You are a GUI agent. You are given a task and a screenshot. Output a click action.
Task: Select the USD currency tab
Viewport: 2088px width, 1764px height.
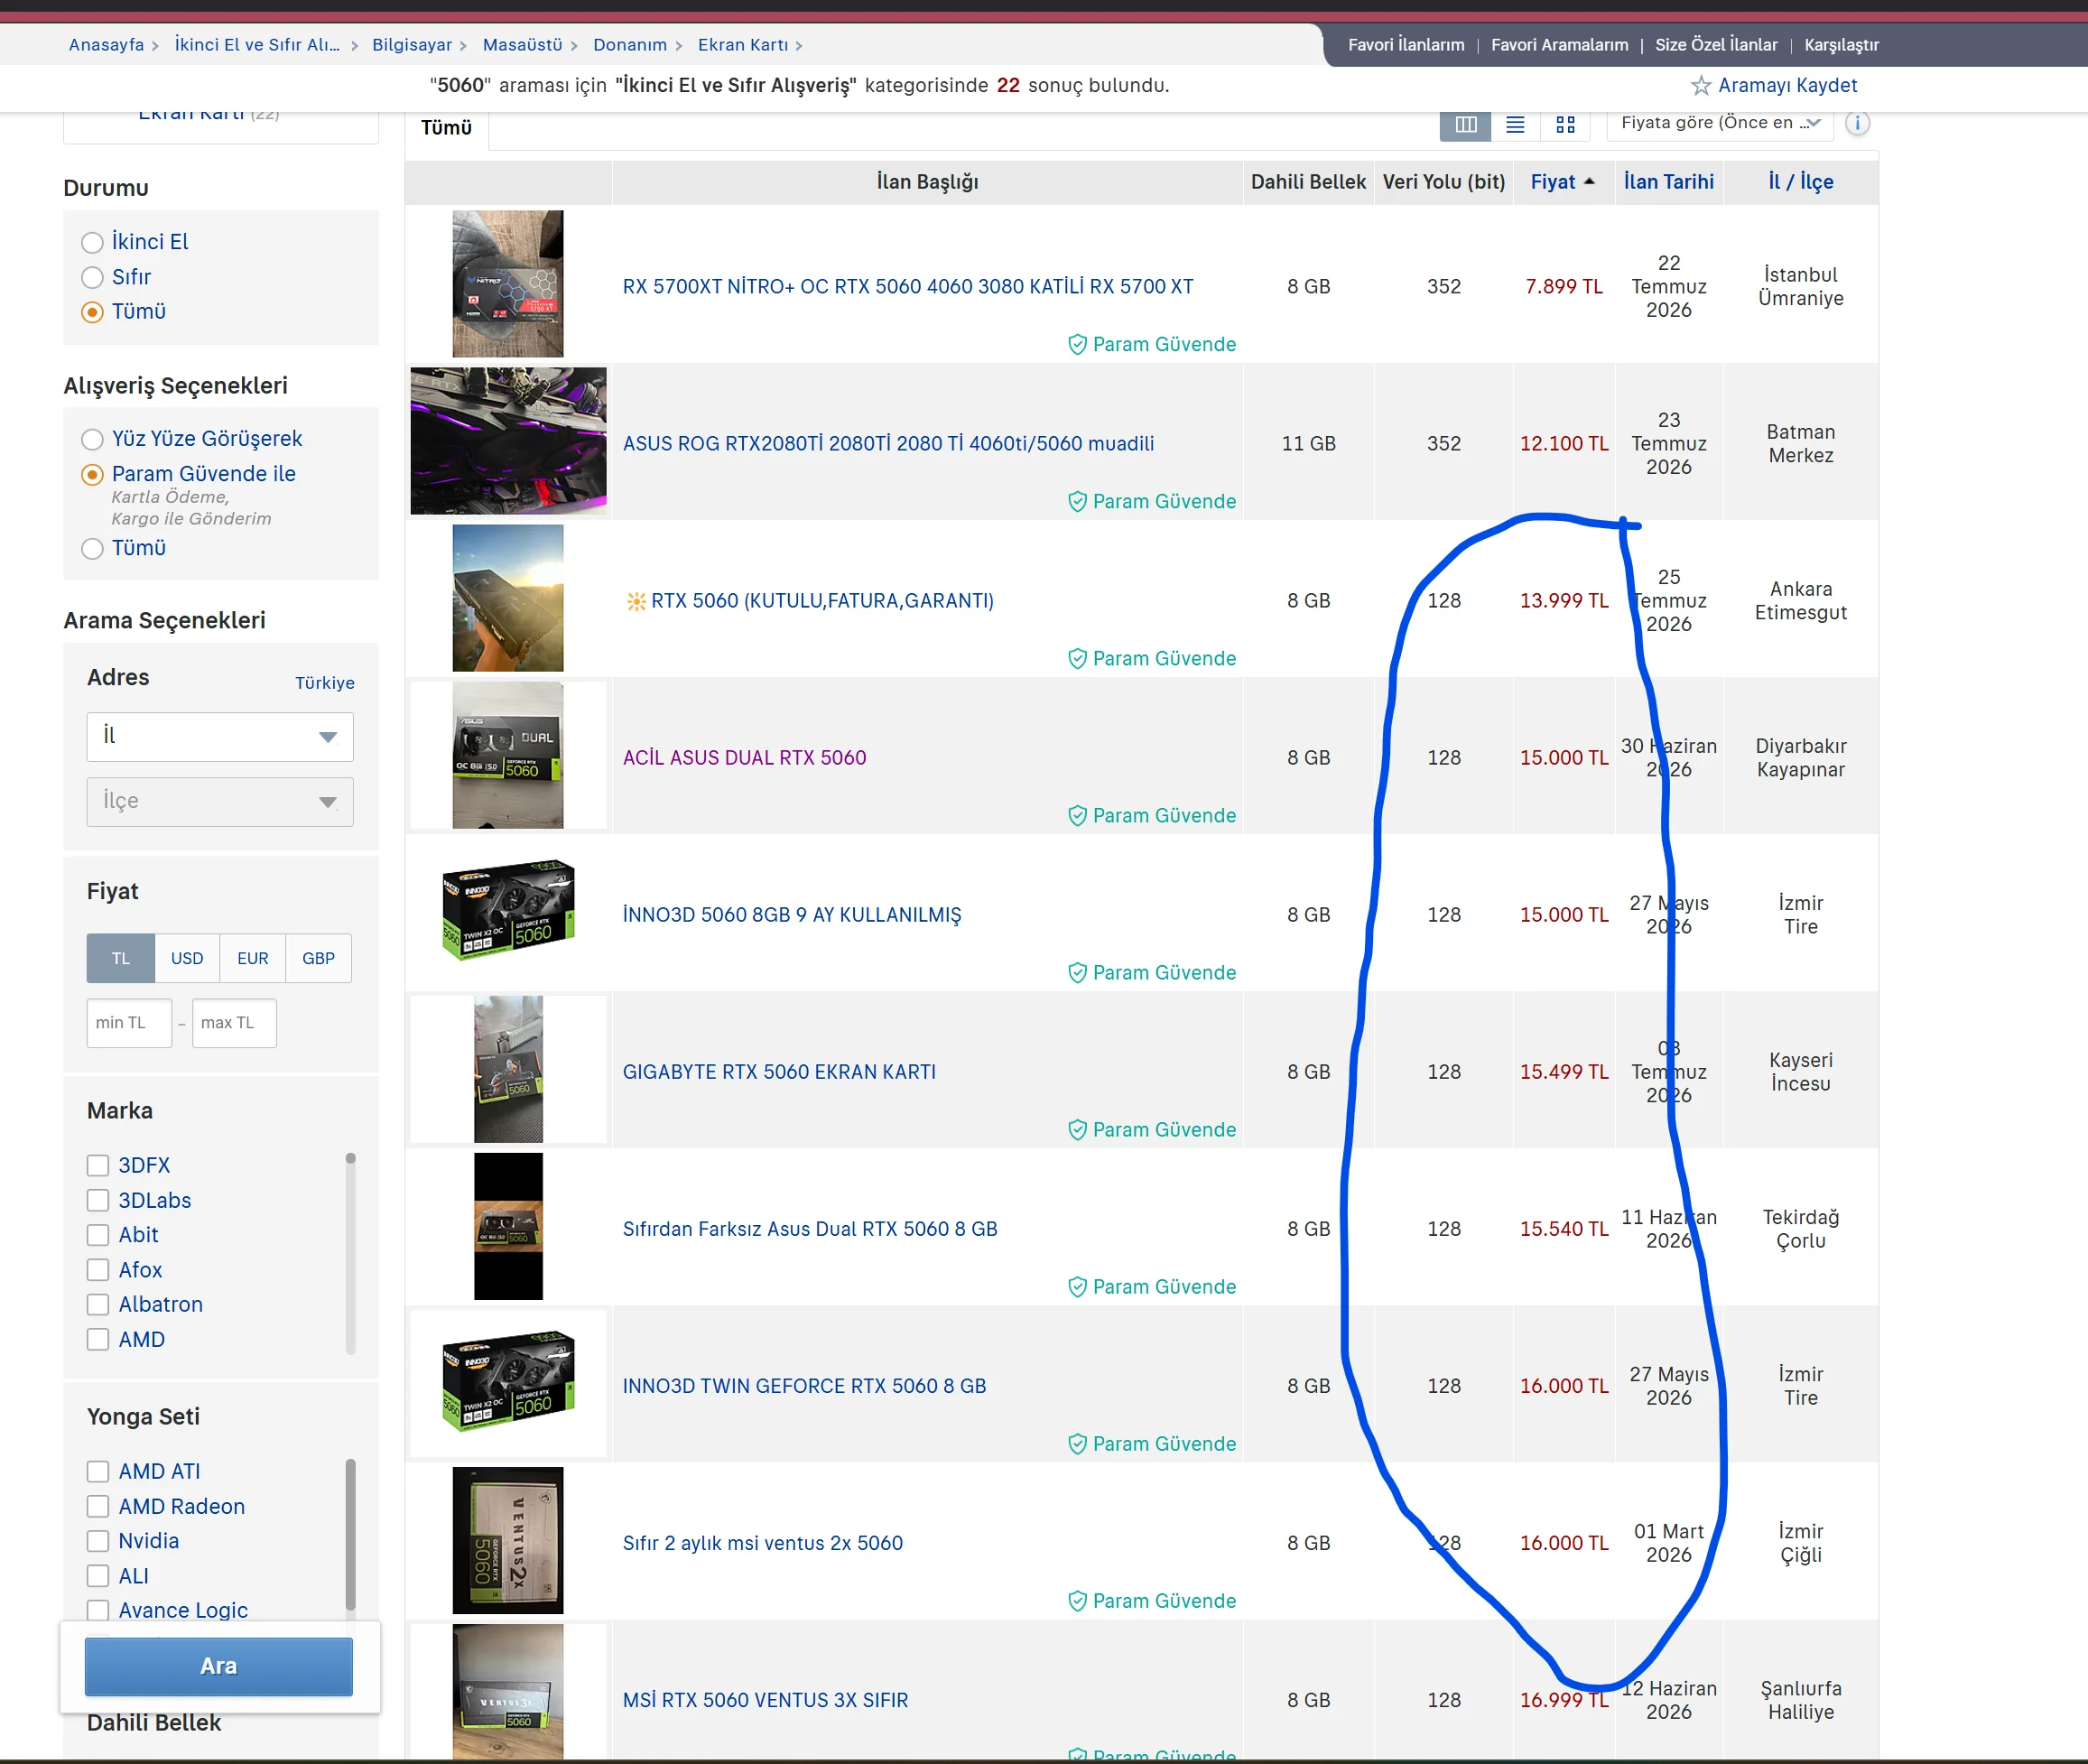pos(187,958)
